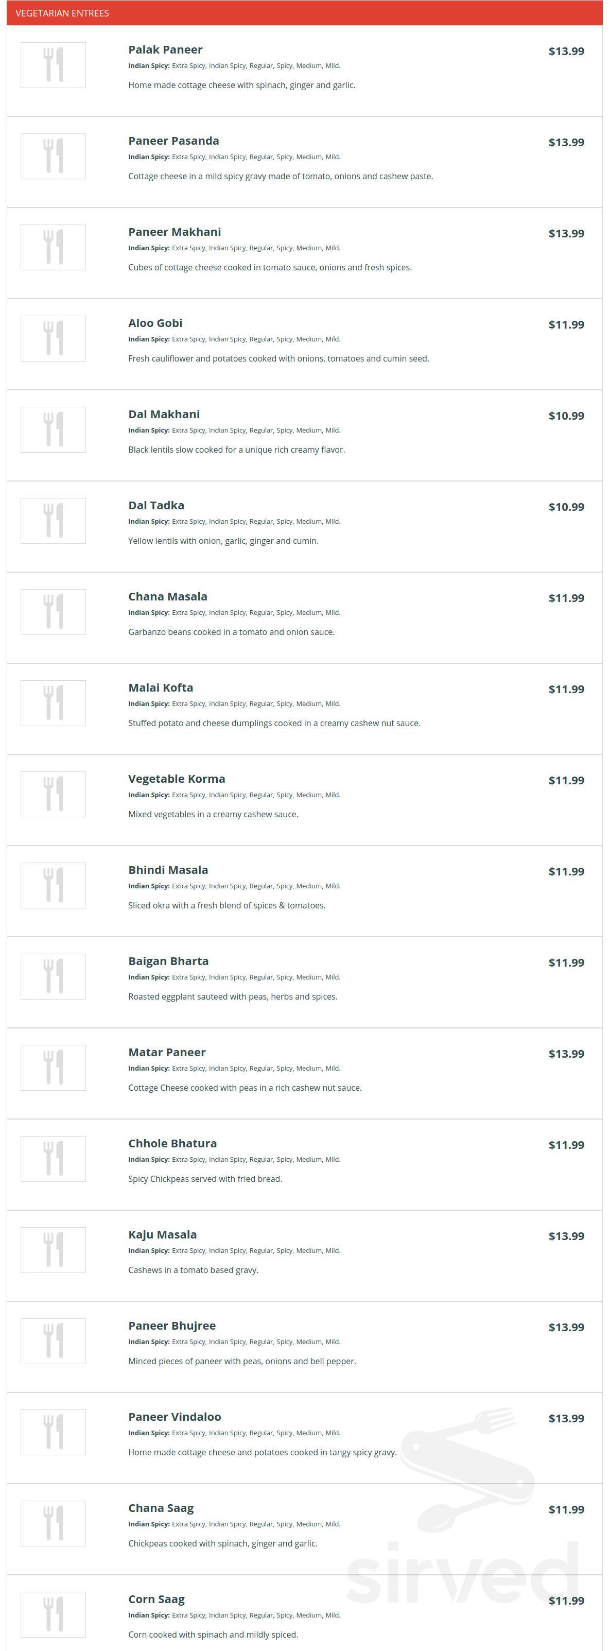Screen dimensions: 610x1651
Task: Select the Chana Saag item title
Action: pos(161,1508)
